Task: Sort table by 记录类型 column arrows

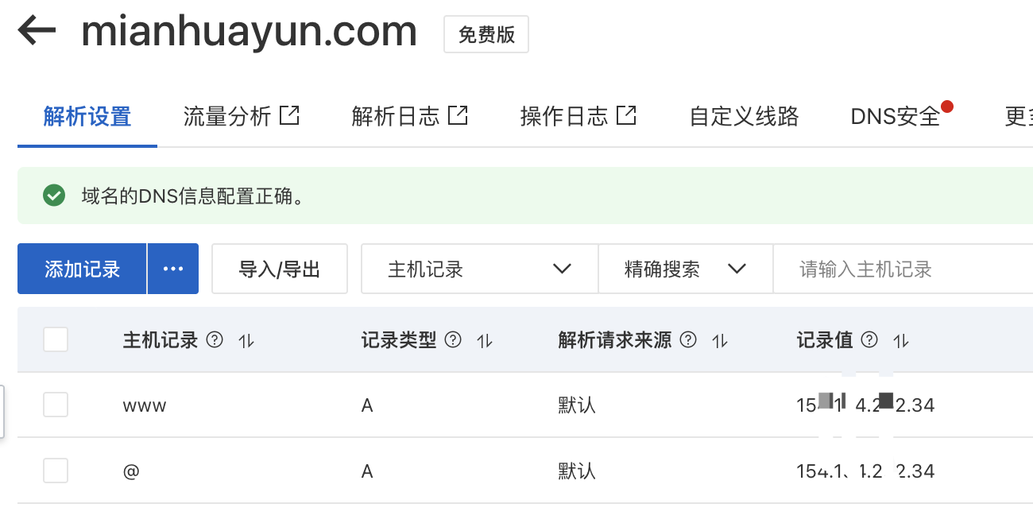Action: 485,341
